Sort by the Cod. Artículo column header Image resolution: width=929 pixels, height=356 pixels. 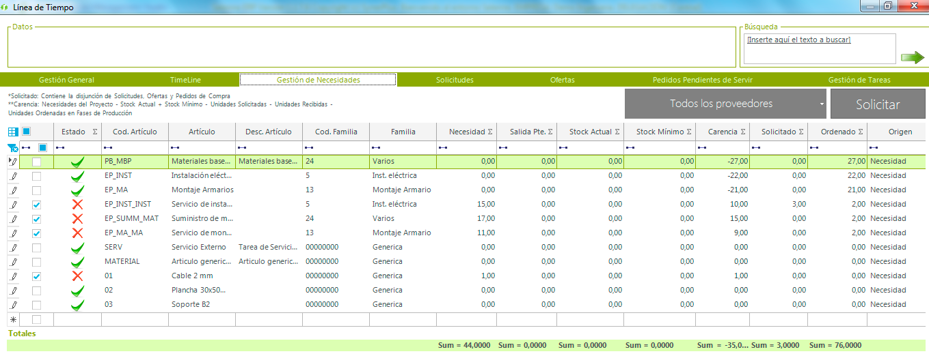pos(135,132)
